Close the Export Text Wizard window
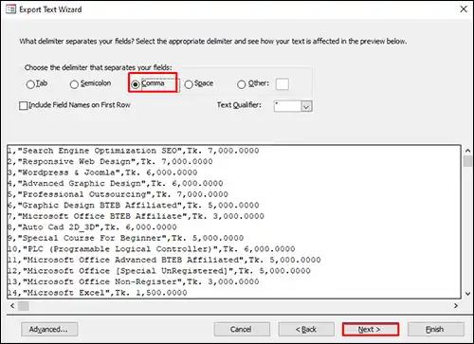Viewport: 474px width, 344px height. tap(464, 9)
